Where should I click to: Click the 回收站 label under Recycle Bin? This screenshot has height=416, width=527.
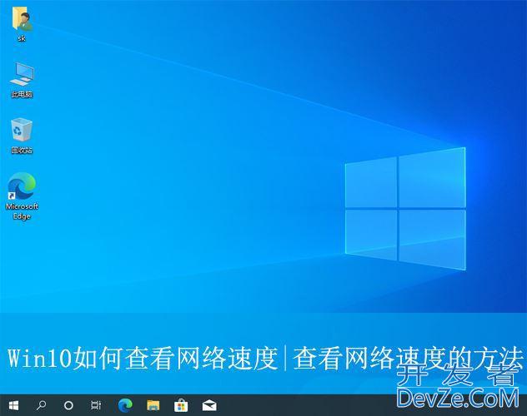pyautogui.click(x=22, y=151)
